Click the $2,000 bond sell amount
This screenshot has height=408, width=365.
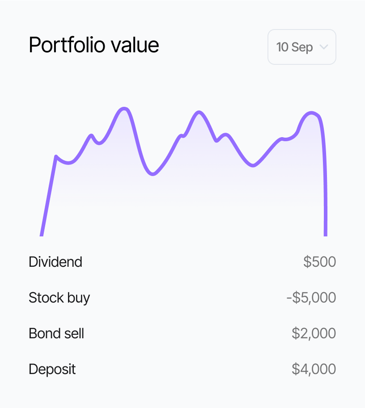(x=314, y=333)
